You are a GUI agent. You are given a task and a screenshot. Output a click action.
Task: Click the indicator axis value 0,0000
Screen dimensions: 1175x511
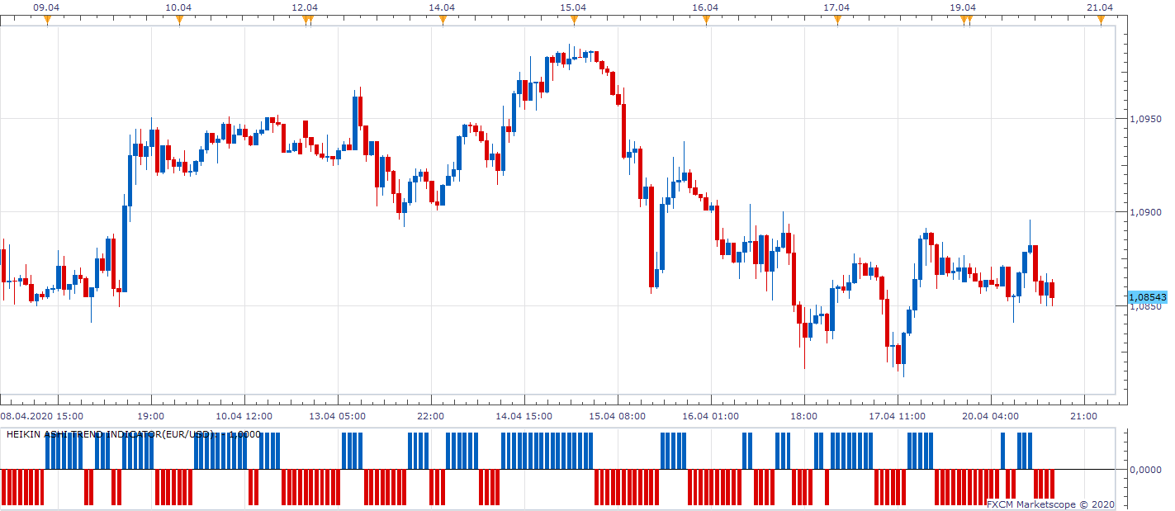tap(1145, 470)
